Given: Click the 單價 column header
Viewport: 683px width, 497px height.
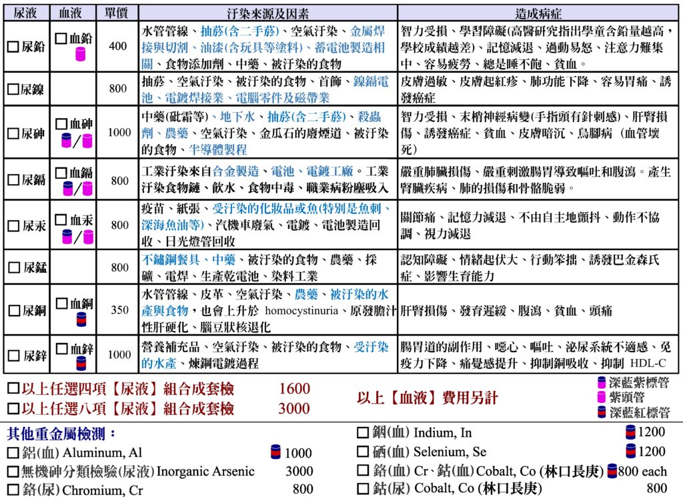Looking at the screenshot, I should [116, 13].
